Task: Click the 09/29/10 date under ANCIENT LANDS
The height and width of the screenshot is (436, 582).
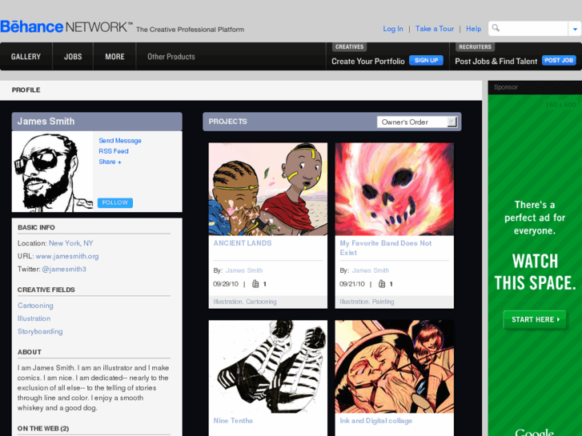Action: (x=226, y=284)
